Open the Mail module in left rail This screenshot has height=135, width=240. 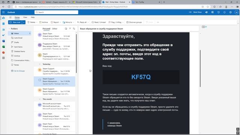point(3,18)
